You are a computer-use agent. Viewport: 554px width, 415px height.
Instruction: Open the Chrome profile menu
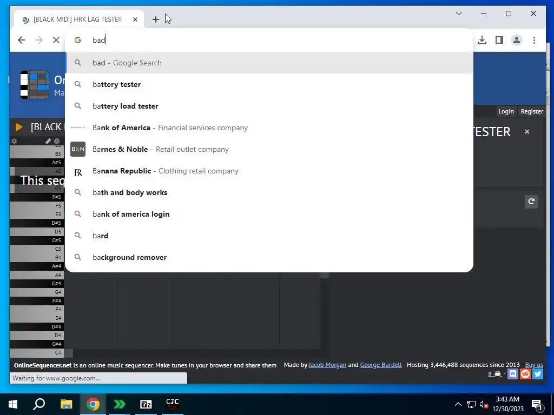tap(517, 40)
